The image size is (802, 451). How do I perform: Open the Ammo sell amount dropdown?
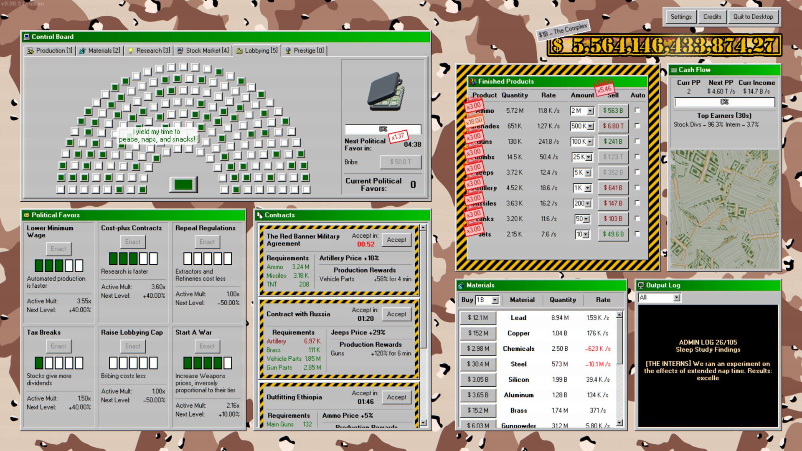[x=589, y=110]
